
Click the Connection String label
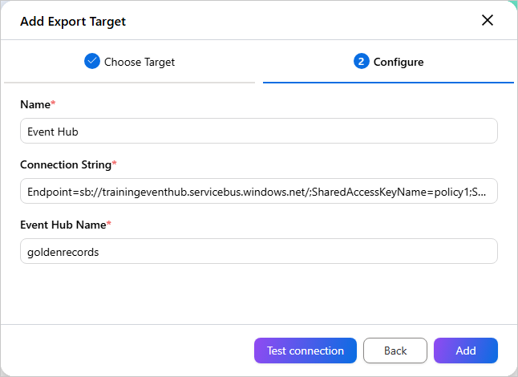tap(68, 164)
